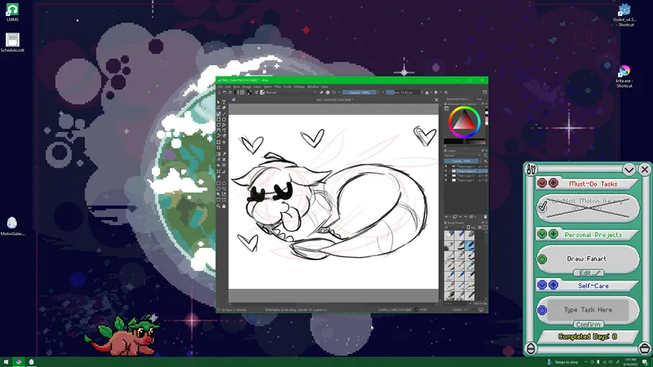Open the Layer menu in Krita
The height and width of the screenshot is (367, 653).
(257, 86)
